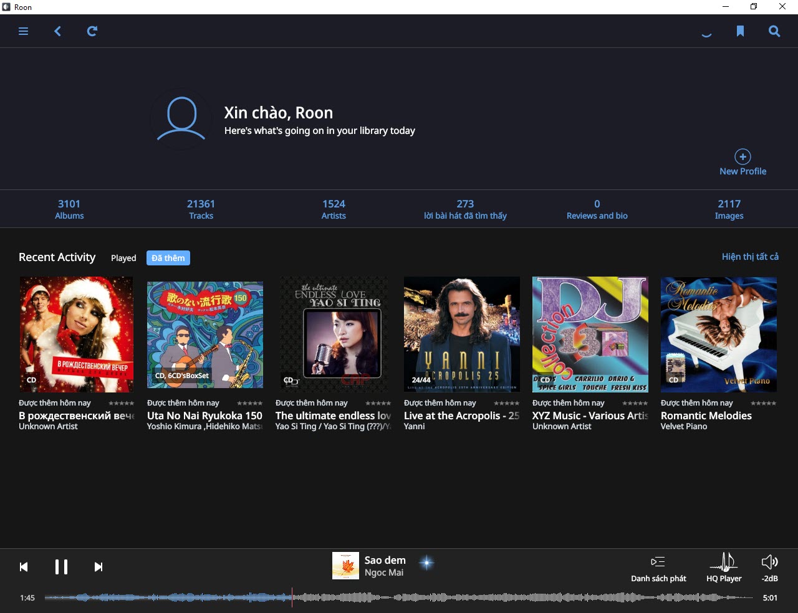The height and width of the screenshot is (613, 798).
Task: Open the 21361 Tracks stat
Action: pyautogui.click(x=201, y=209)
